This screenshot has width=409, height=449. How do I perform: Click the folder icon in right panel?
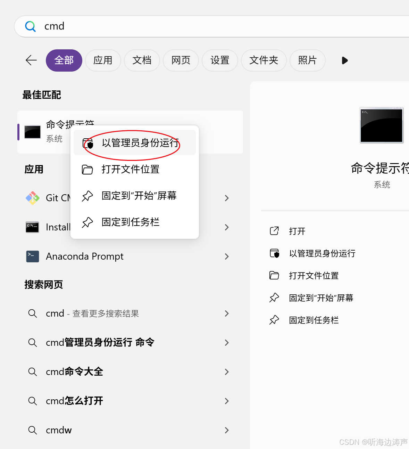[x=274, y=276]
